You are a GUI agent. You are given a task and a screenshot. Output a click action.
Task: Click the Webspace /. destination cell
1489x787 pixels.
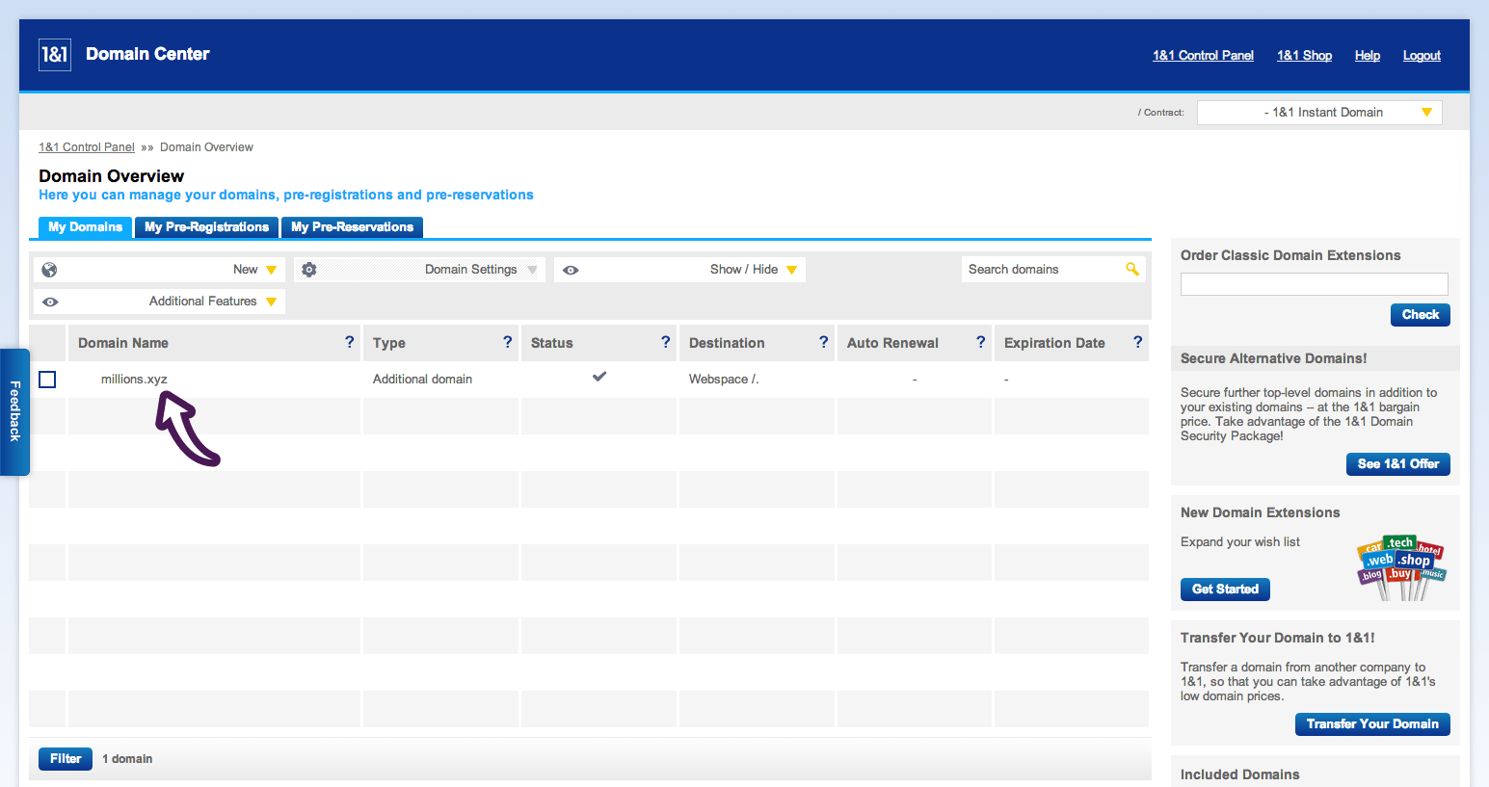[x=724, y=380]
